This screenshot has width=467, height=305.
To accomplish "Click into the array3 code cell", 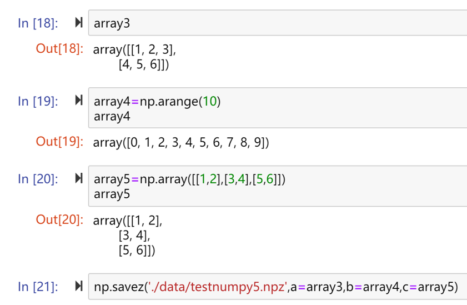I will [278, 23].
